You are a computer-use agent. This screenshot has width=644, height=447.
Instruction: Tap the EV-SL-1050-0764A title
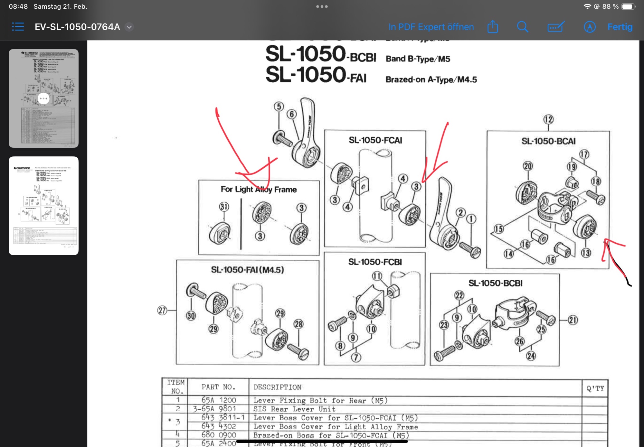pos(77,27)
